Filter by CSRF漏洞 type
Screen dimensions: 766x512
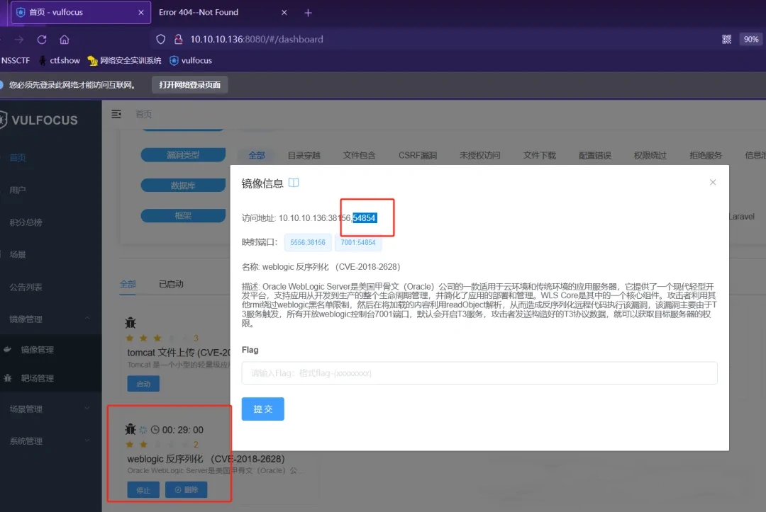pyautogui.click(x=418, y=155)
